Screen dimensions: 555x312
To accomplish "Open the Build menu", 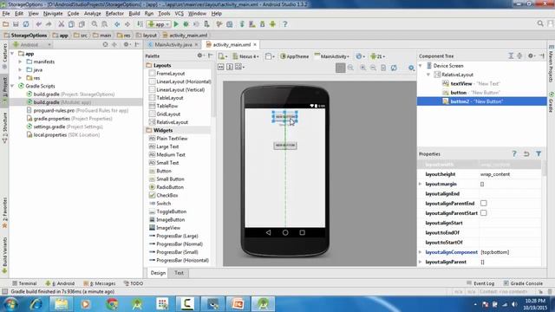I will pyautogui.click(x=134, y=14).
